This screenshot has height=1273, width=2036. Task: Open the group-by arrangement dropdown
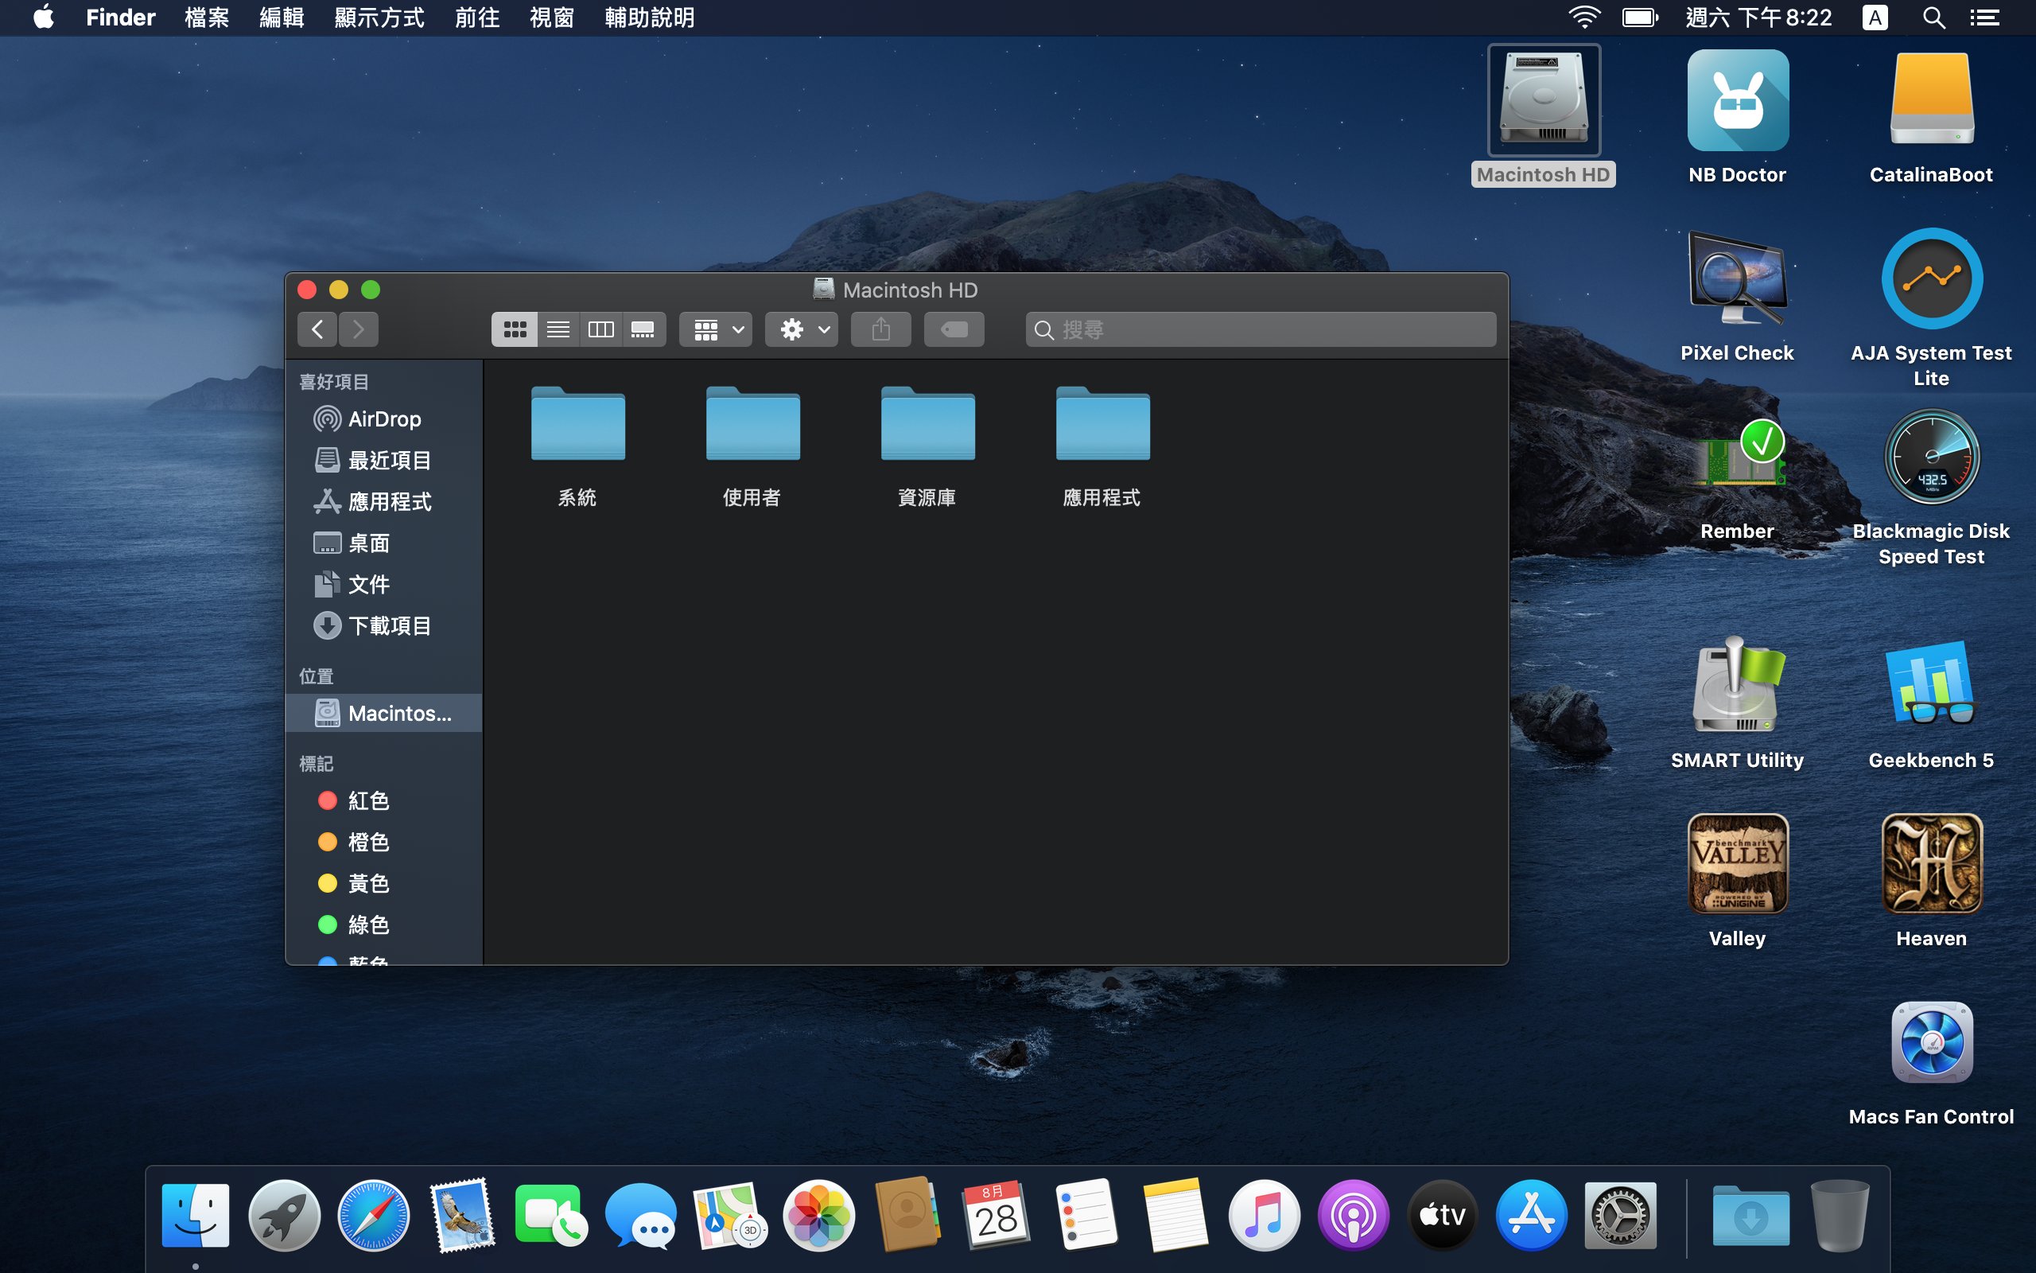[717, 329]
